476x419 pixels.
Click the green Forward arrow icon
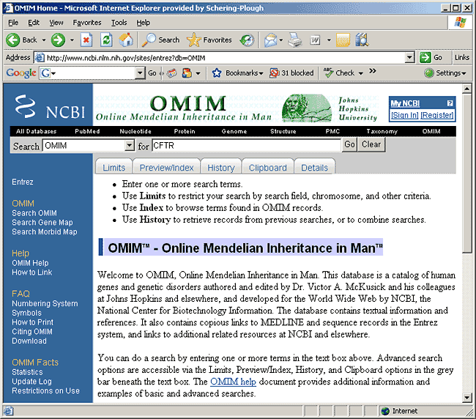(x=58, y=40)
